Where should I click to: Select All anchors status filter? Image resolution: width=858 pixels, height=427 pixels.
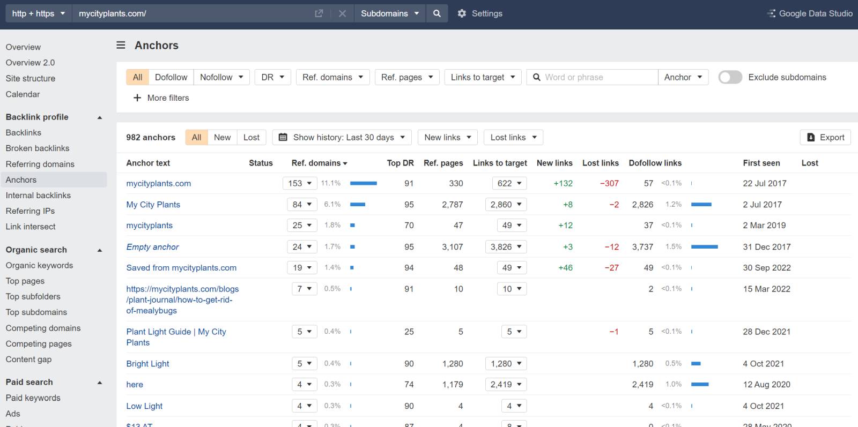click(196, 138)
